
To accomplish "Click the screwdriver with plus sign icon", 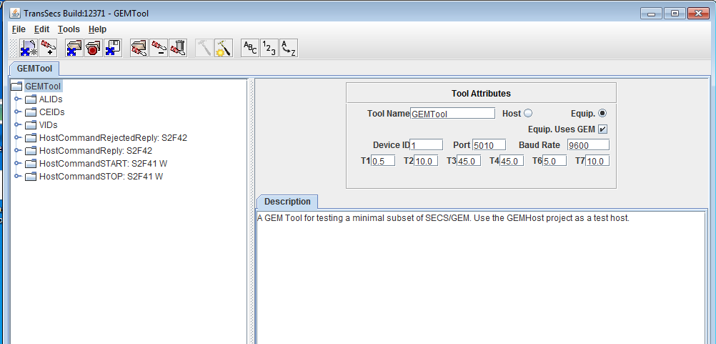I will pos(49,48).
